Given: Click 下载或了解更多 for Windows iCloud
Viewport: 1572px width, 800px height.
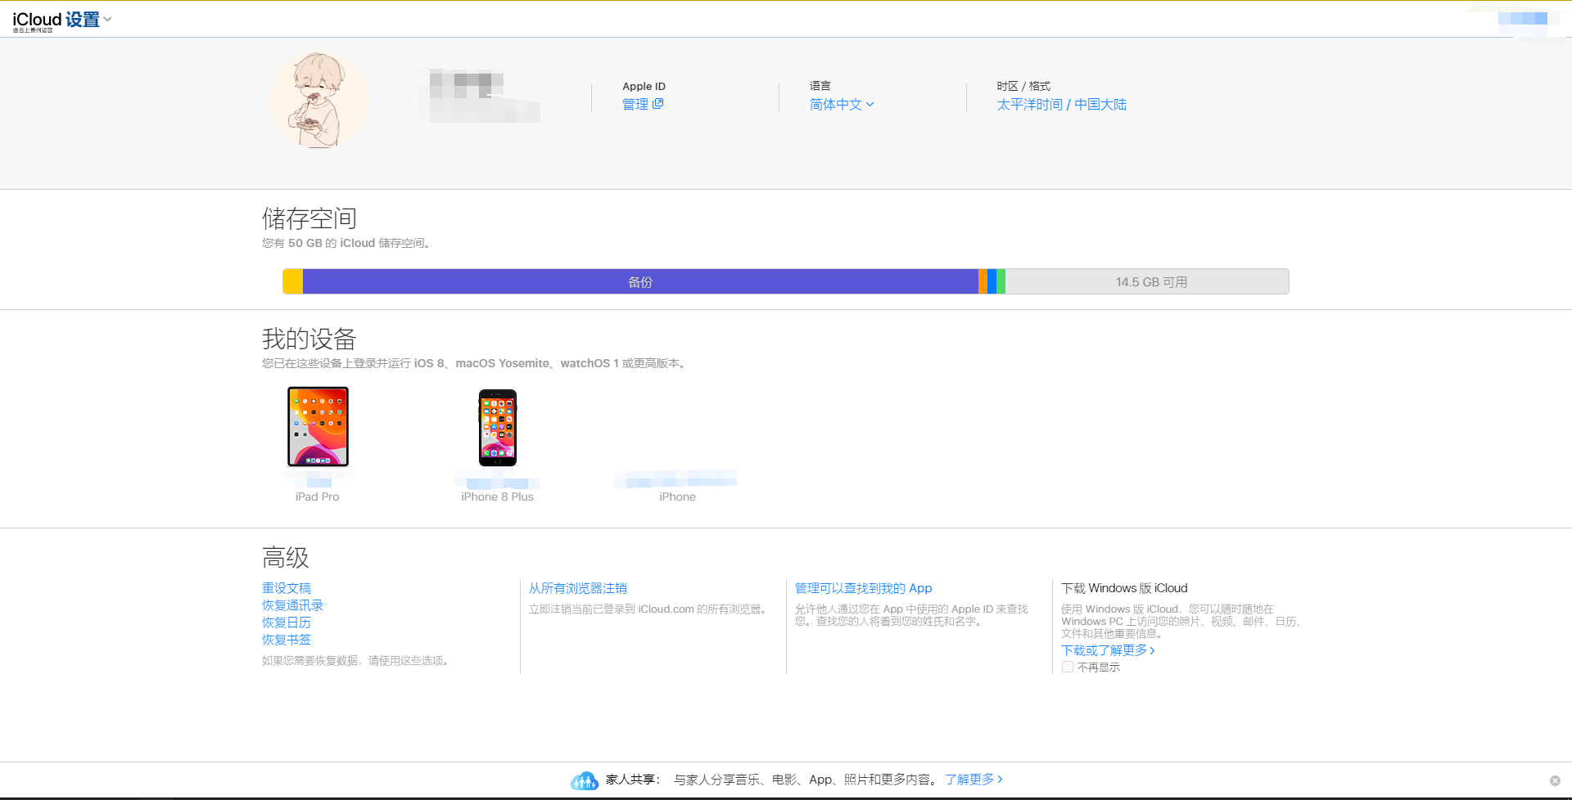Looking at the screenshot, I should (1107, 650).
